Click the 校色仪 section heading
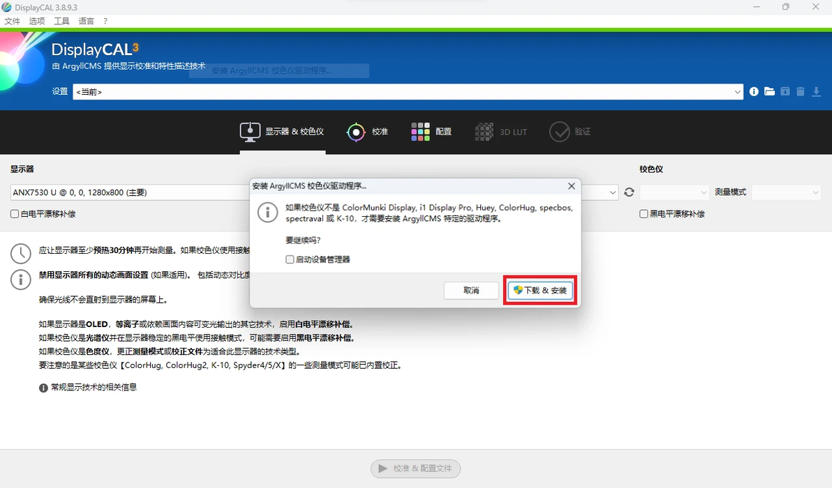This screenshot has width=832, height=488. tap(651, 169)
